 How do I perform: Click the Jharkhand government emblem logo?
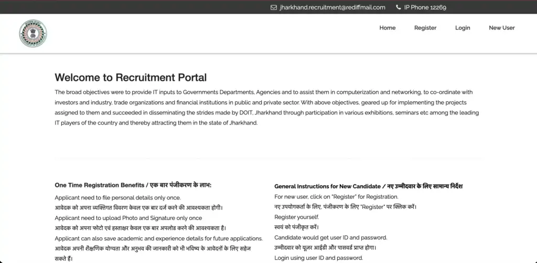[33, 33]
